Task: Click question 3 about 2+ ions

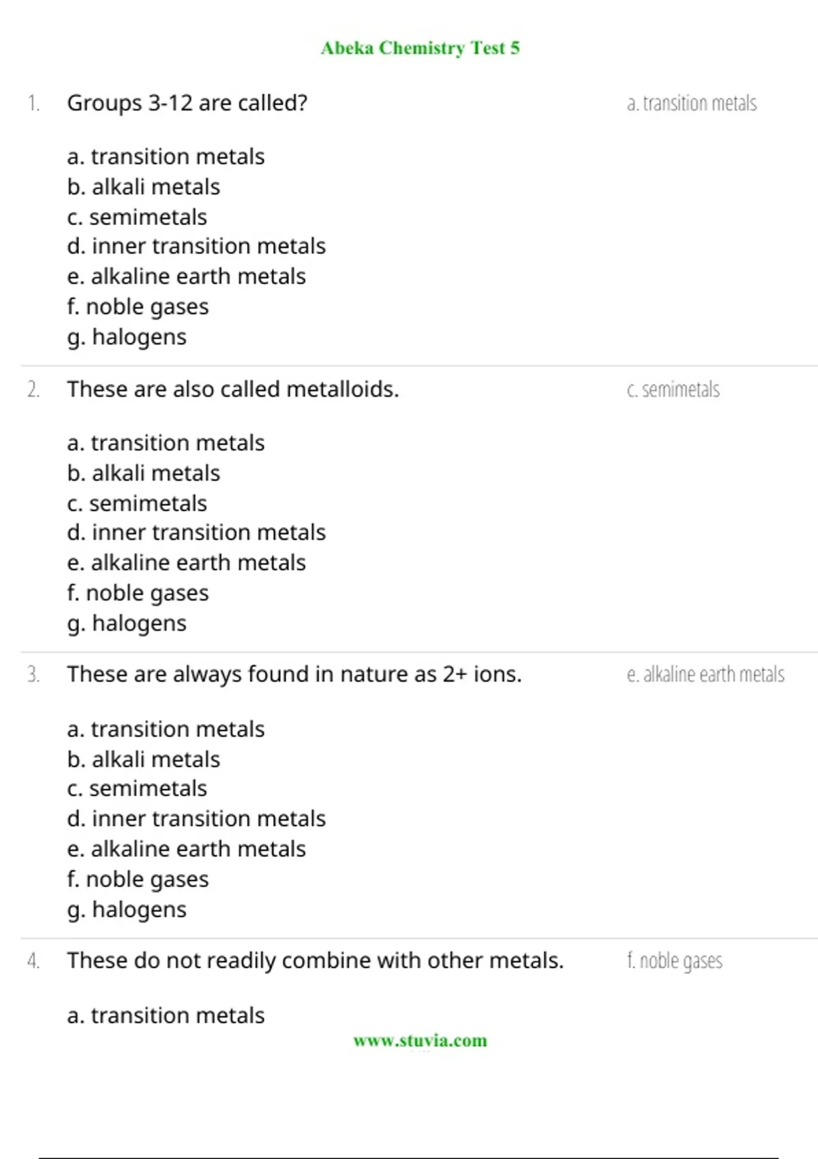Action: coord(294,674)
